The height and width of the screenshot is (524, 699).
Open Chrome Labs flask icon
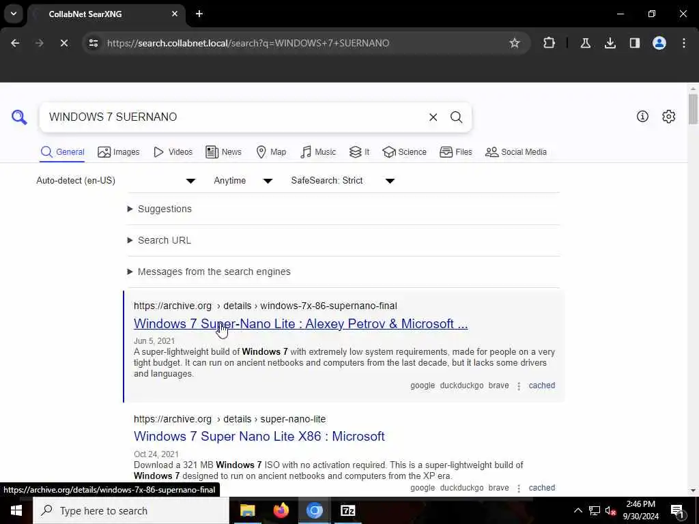coord(585,43)
